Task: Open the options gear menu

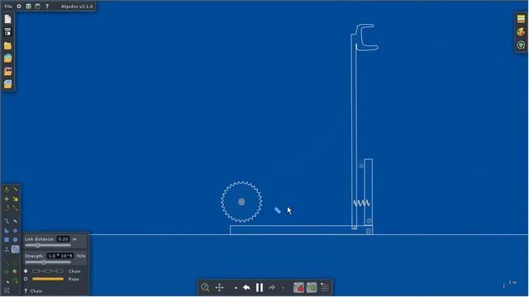Action: [19, 6]
